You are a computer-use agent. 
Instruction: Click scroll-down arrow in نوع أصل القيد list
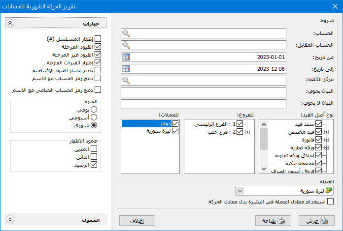[264, 169]
